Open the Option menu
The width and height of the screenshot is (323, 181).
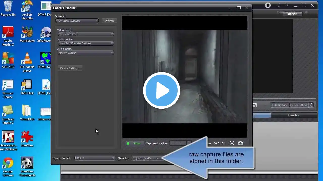(292, 14)
